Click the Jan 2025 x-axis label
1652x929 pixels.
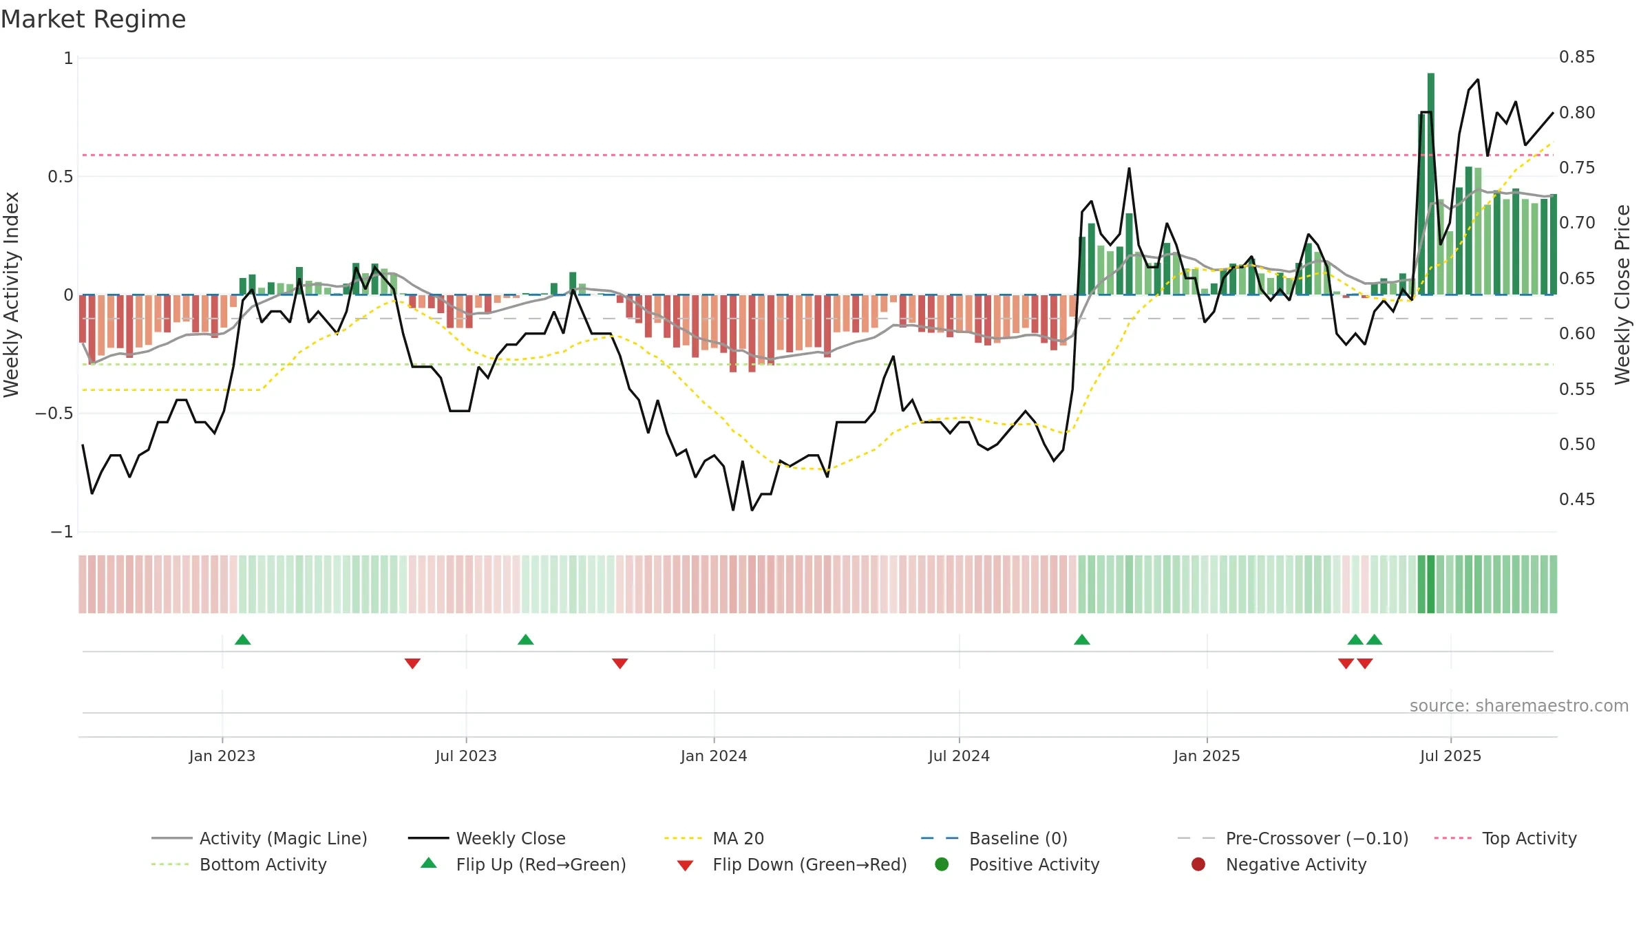1207,756
